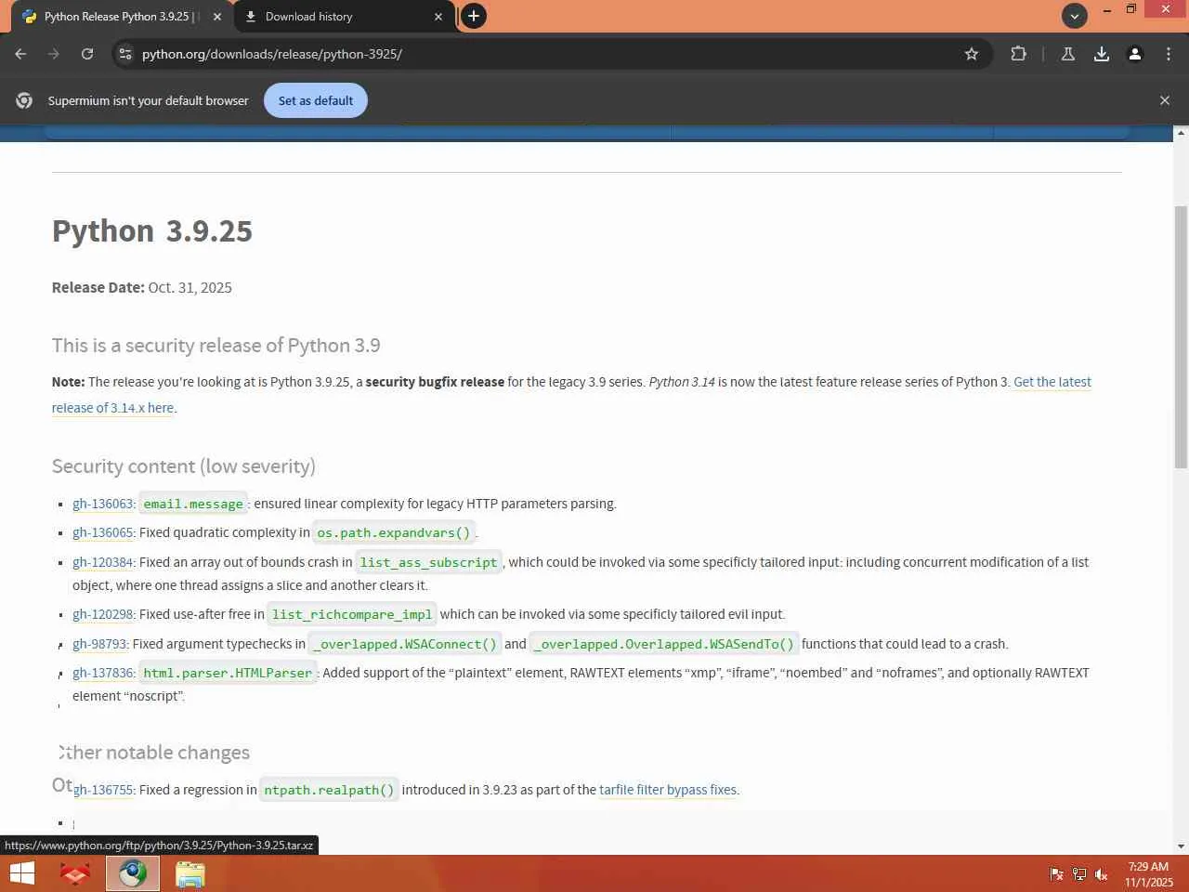This screenshot has width=1189, height=892.
Task: Close the Download history tab
Action: (x=438, y=17)
